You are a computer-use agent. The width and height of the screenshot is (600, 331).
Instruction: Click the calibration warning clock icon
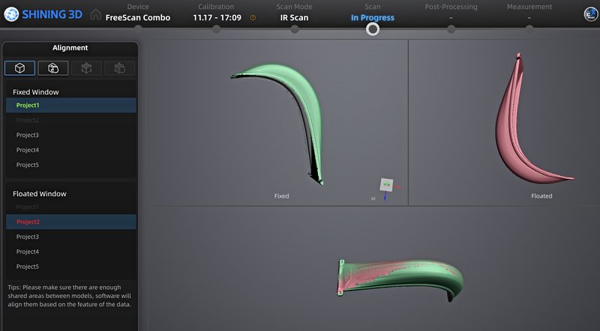click(253, 17)
